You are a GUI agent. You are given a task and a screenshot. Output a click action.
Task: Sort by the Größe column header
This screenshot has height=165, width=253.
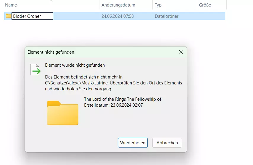point(205,5)
